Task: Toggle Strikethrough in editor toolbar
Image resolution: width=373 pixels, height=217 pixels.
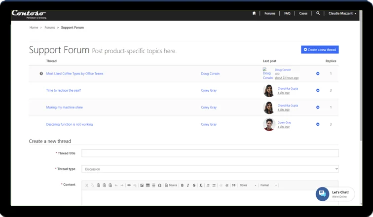Action: click(194, 185)
